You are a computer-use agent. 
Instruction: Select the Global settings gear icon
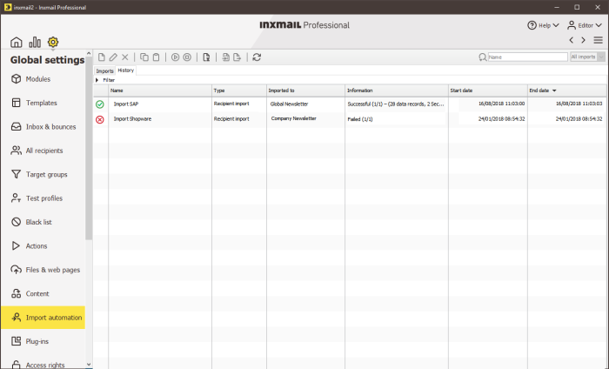(53, 42)
